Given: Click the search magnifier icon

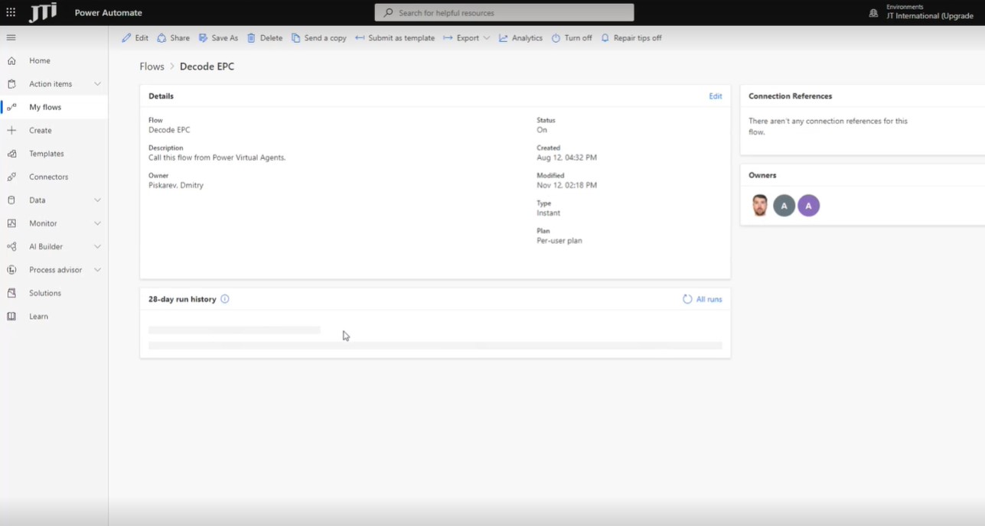Looking at the screenshot, I should (x=388, y=13).
